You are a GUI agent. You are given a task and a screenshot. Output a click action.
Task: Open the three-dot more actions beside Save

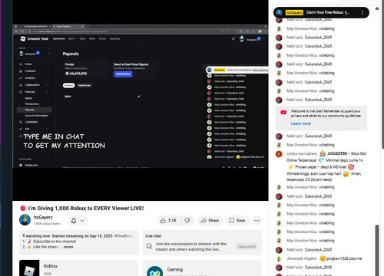point(257,221)
